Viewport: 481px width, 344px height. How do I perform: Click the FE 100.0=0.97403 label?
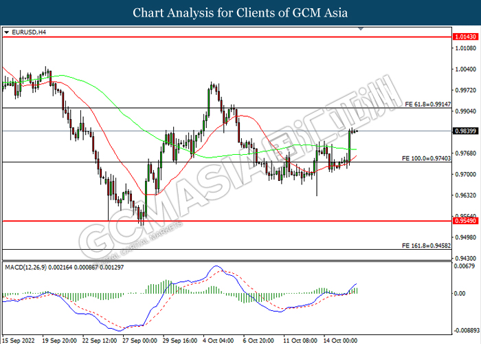point(427,158)
